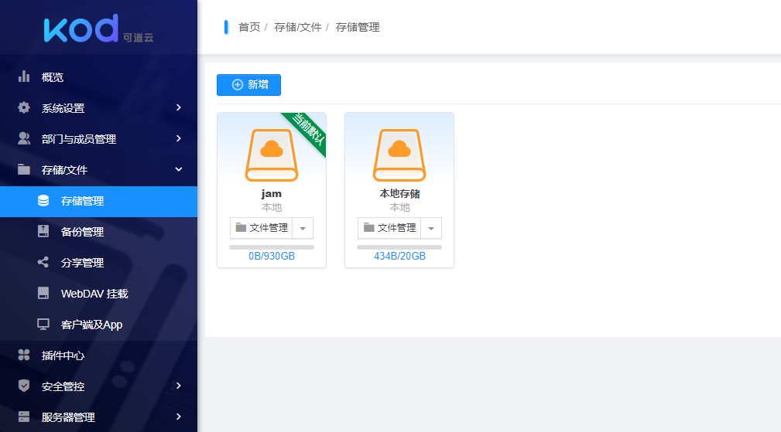Open 文件管理 for jam storage
This screenshot has width=781, height=432.
point(262,228)
